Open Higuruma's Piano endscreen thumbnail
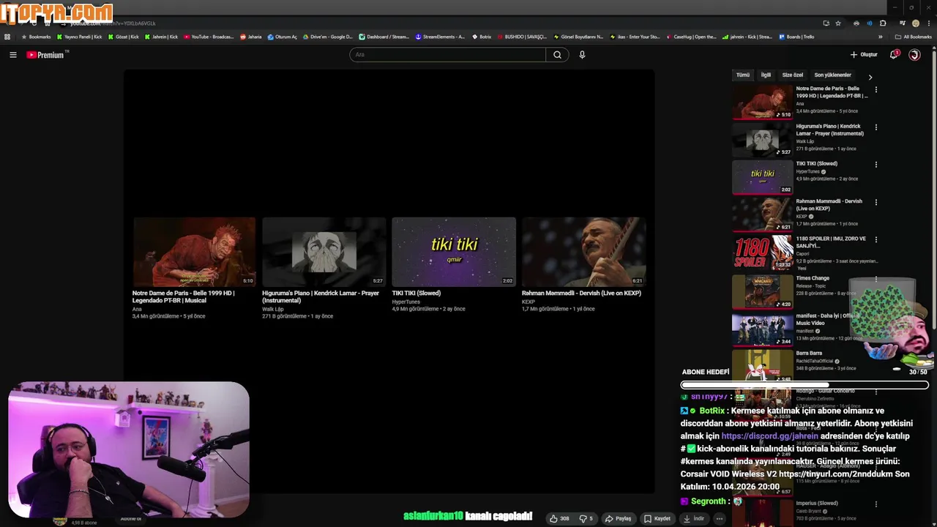Screen dimensions: 937x527 (x=324, y=252)
